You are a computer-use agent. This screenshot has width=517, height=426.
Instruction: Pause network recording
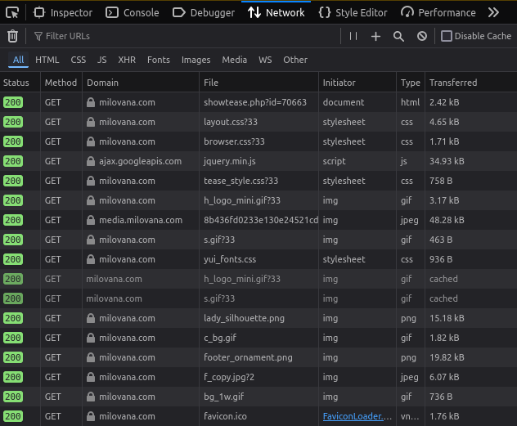tap(353, 36)
